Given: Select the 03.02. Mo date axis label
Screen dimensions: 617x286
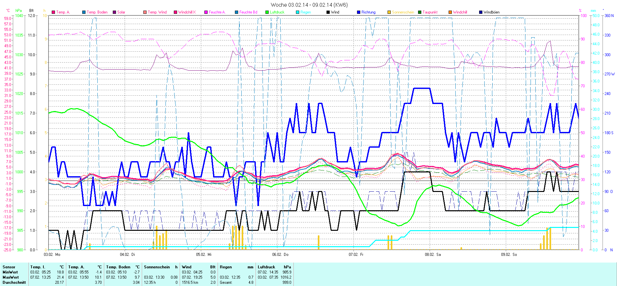Looking at the screenshot, I should [x=52, y=255].
